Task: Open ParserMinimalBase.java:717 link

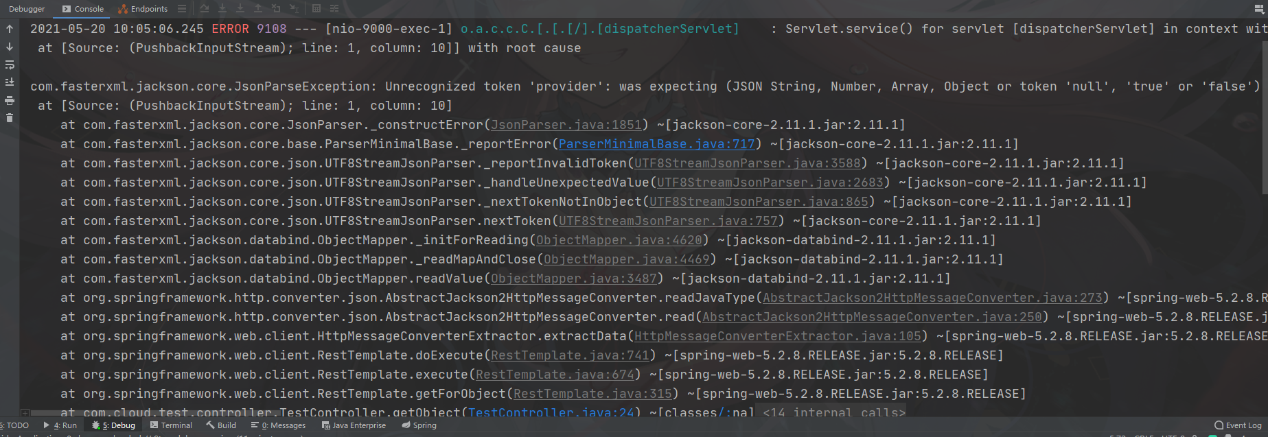Action: tap(657, 144)
